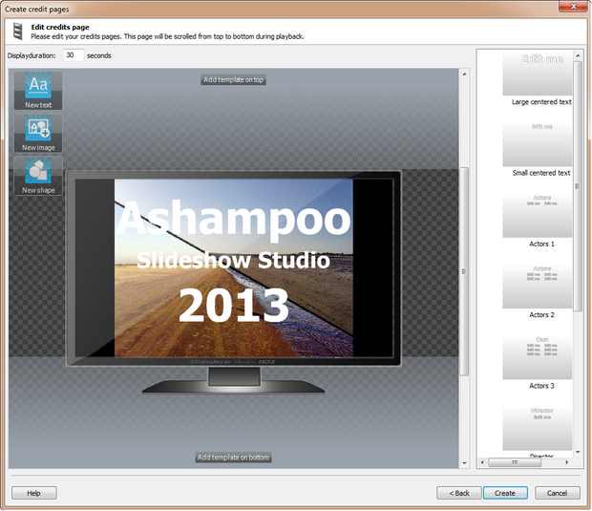
Task: Click the film strip icon in the header
Action: tap(17, 32)
